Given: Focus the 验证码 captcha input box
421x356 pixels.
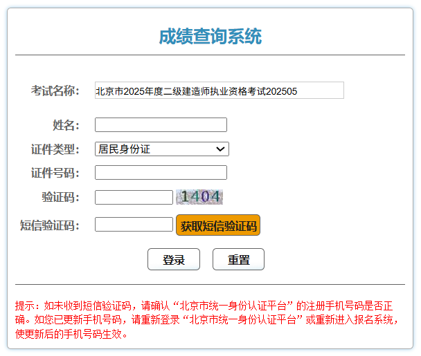Looking at the screenshot, I should (x=134, y=197).
